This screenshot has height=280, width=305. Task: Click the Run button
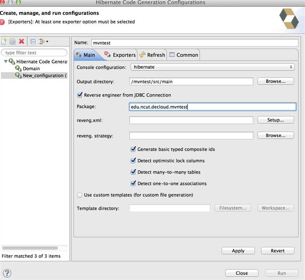click(x=282, y=273)
